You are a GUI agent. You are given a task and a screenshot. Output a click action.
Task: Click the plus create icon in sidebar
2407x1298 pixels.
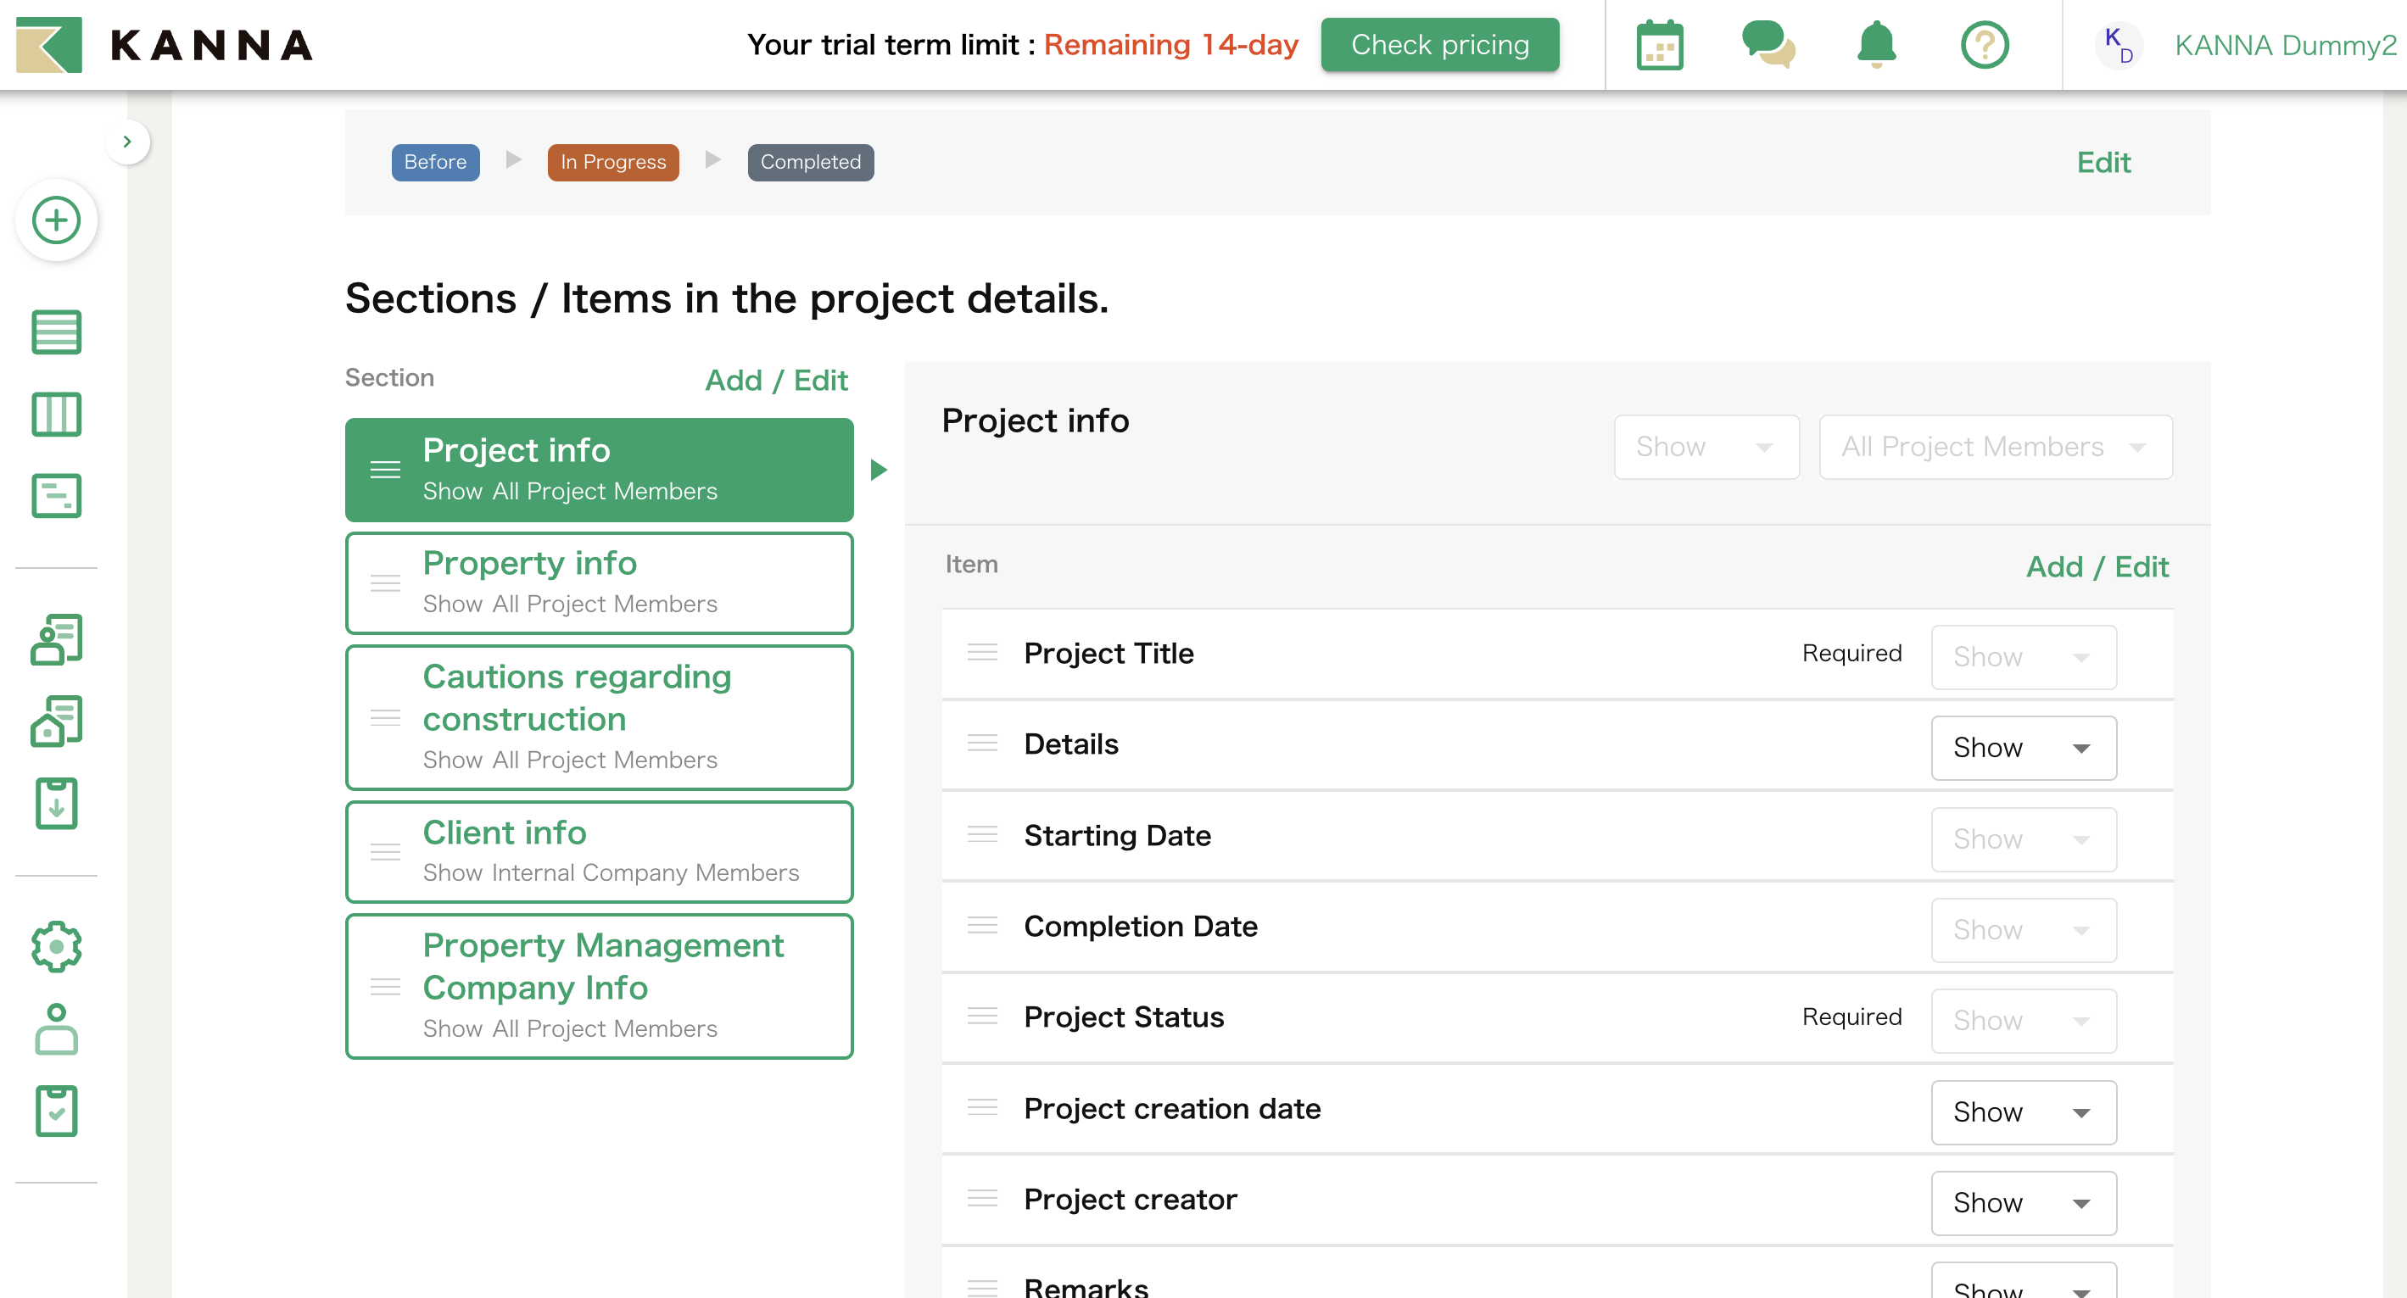[x=56, y=220]
